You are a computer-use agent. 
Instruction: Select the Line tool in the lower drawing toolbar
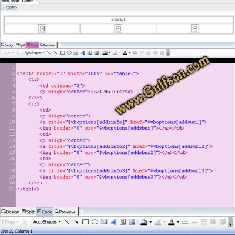click(67, 222)
